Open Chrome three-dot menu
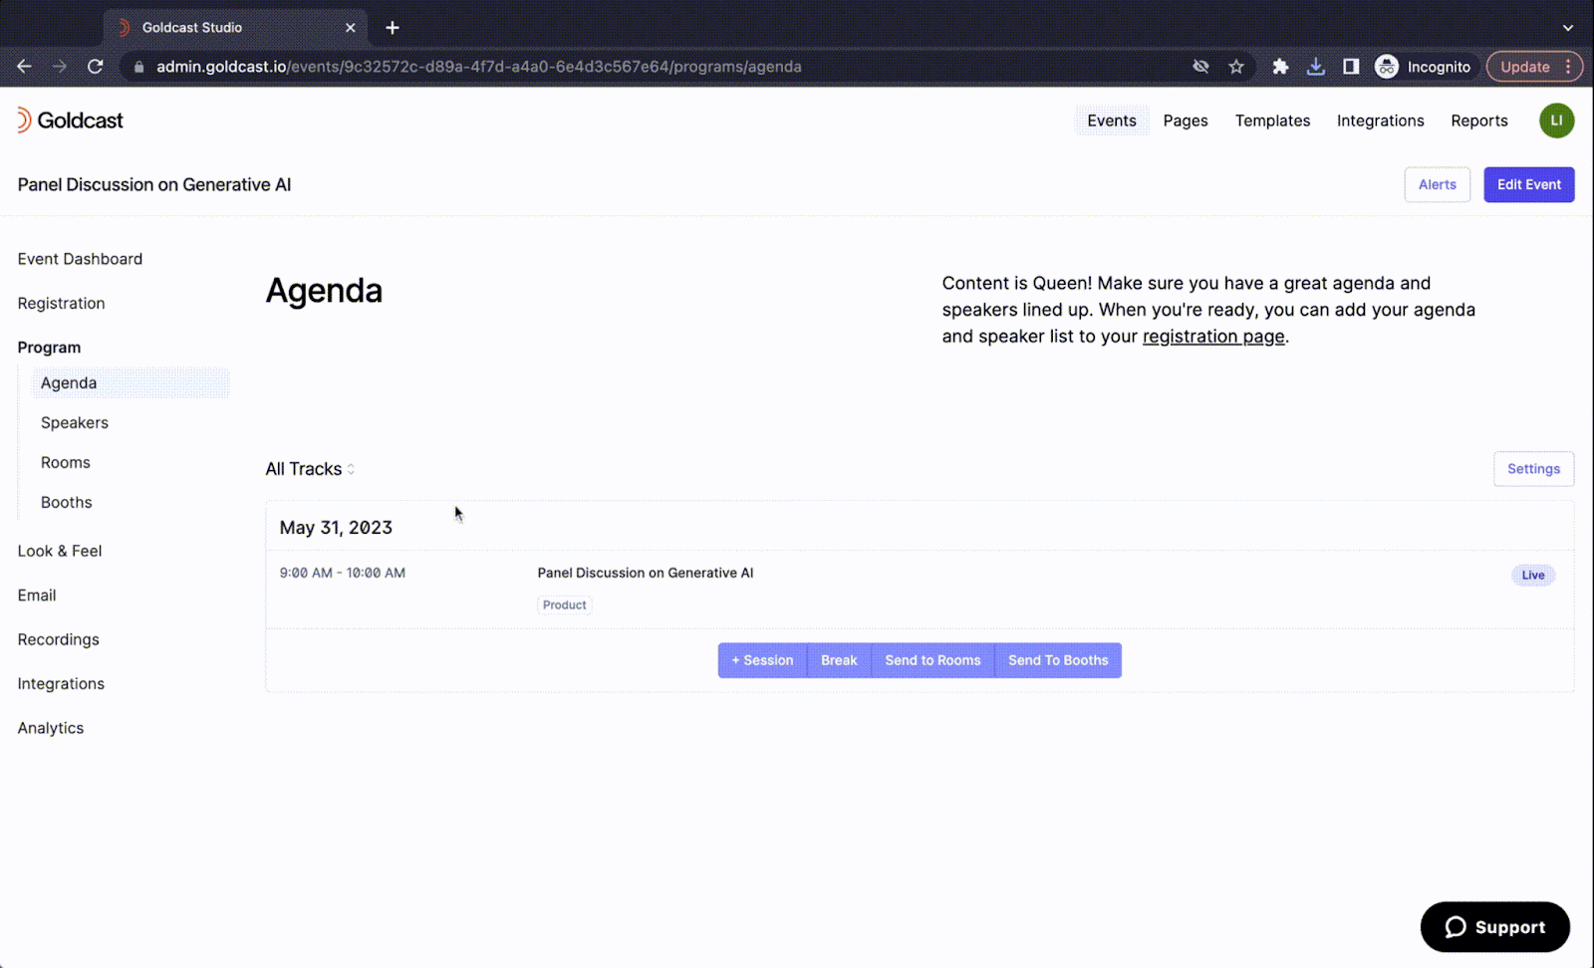This screenshot has width=1594, height=968. pos(1568,67)
